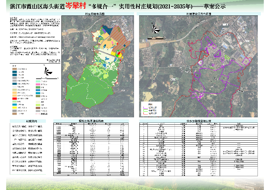Click the north arrow compass on the right map
270x190 pixels.
pyautogui.click(x=156, y=29)
